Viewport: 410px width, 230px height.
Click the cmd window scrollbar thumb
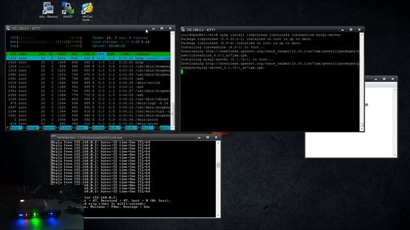[x=218, y=165]
